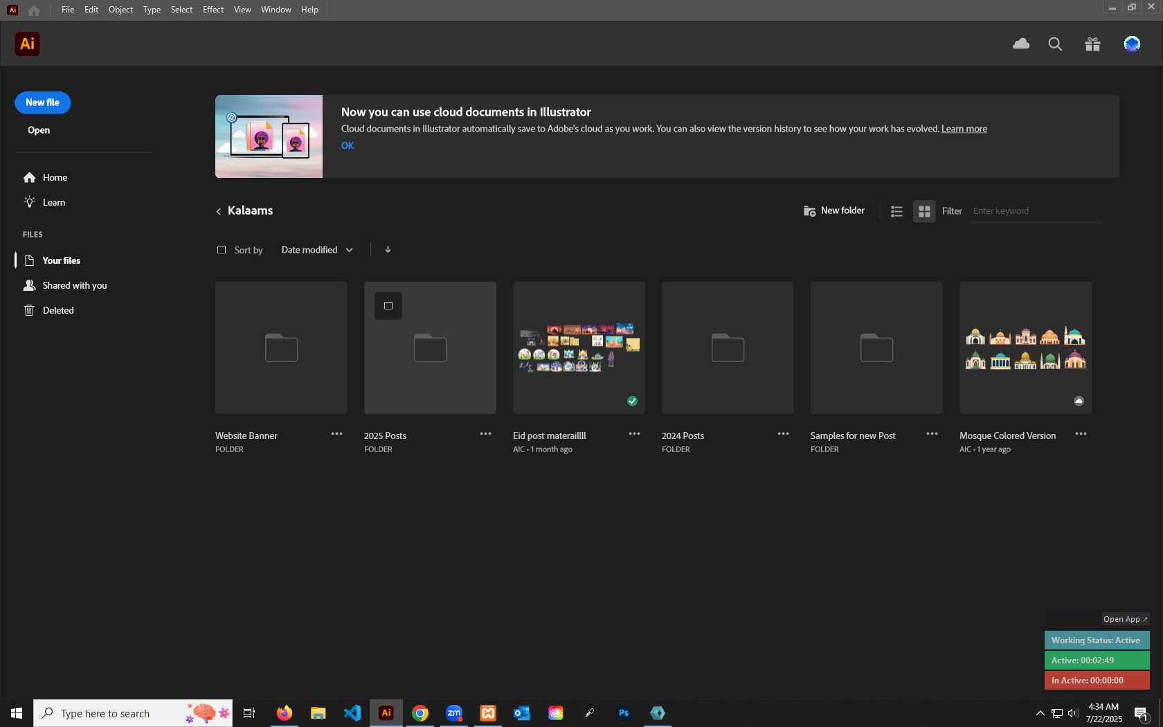Viewport: 1163px width, 727px height.
Task: Dismiss banner with OK link
Action: pos(348,145)
